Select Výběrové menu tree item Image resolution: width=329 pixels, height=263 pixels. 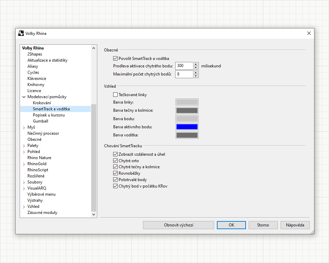pyautogui.click(x=41, y=194)
